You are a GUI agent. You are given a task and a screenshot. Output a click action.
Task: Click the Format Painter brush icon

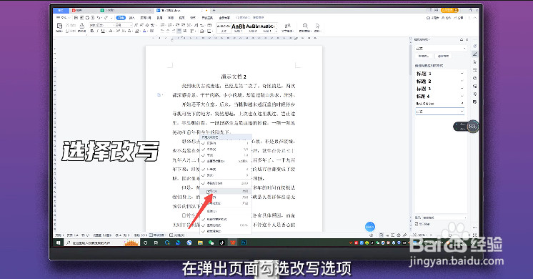pyautogui.click(x=81, y=26)
